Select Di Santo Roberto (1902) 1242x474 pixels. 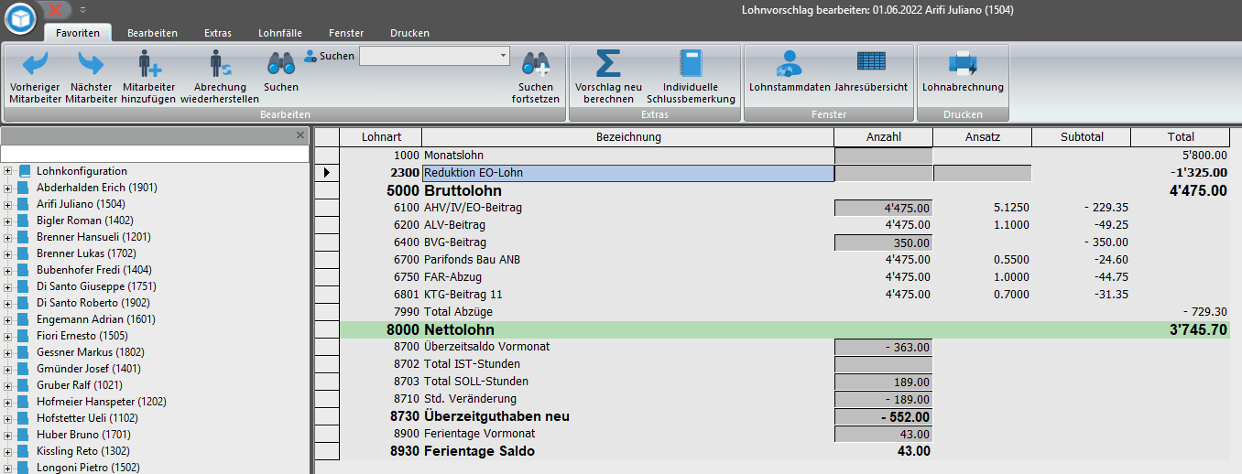coord(90,303)
